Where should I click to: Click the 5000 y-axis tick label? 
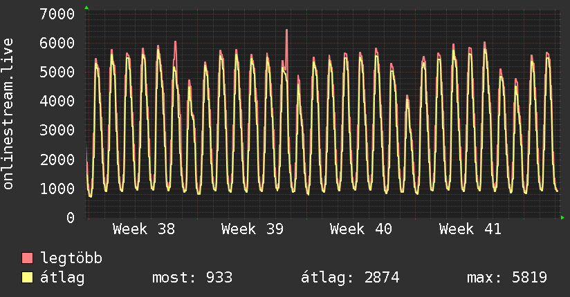point(57,73)
